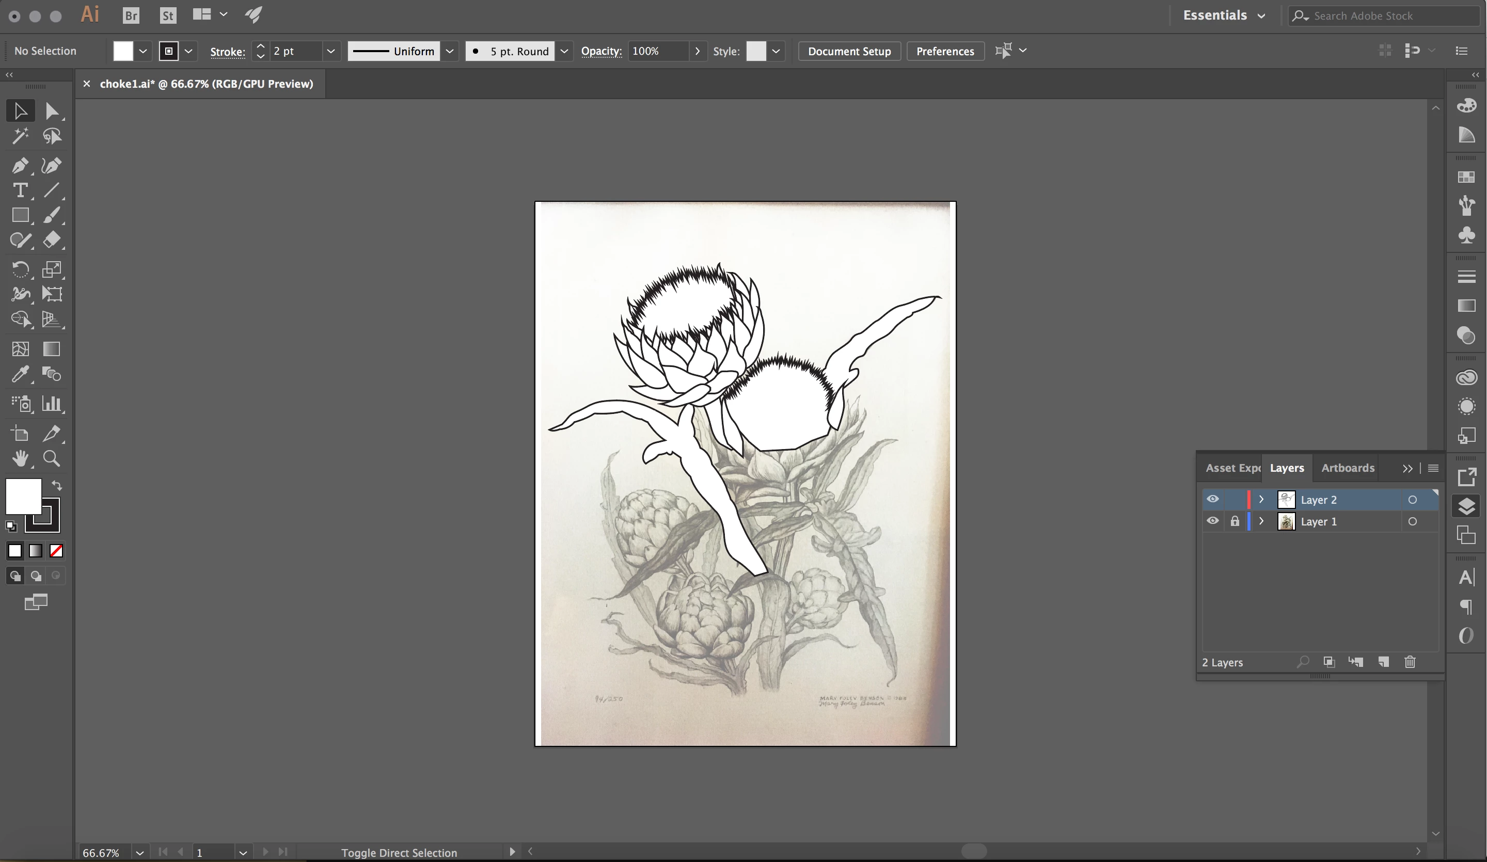Screen dimensions: 1487x862
Task: Pick the Magic Wand tool
Action: click(x=20, y=136)
